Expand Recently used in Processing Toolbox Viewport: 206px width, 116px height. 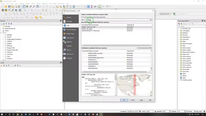179,29
